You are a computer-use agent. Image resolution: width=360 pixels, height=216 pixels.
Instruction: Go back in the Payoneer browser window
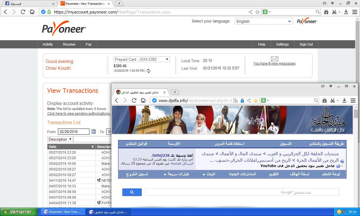pyautogui.click(x=5, y=12)
